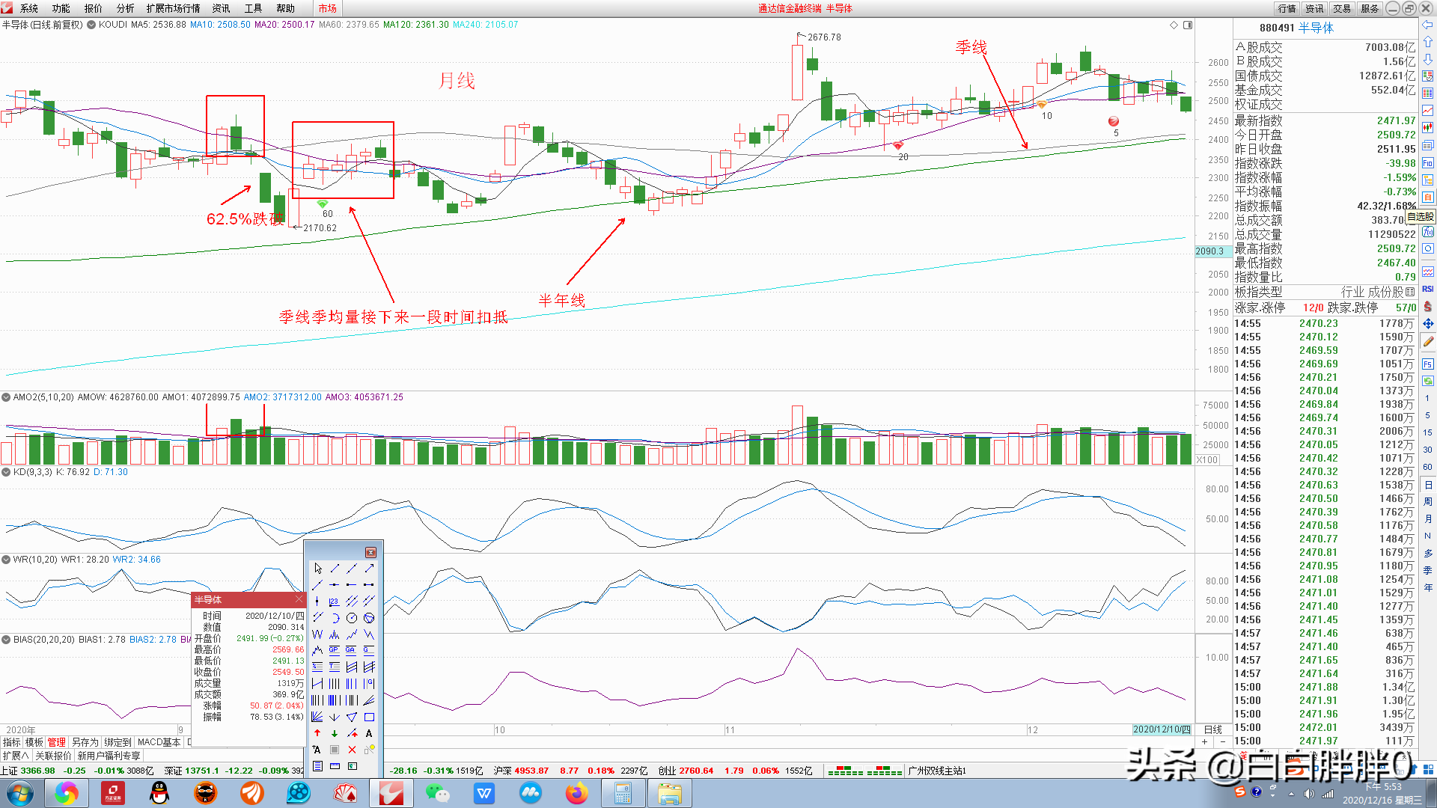The height and width of the screenshot is (808, 1437).
Task: Open the WeChat taskbar icon
Action: tap(437, 793)
